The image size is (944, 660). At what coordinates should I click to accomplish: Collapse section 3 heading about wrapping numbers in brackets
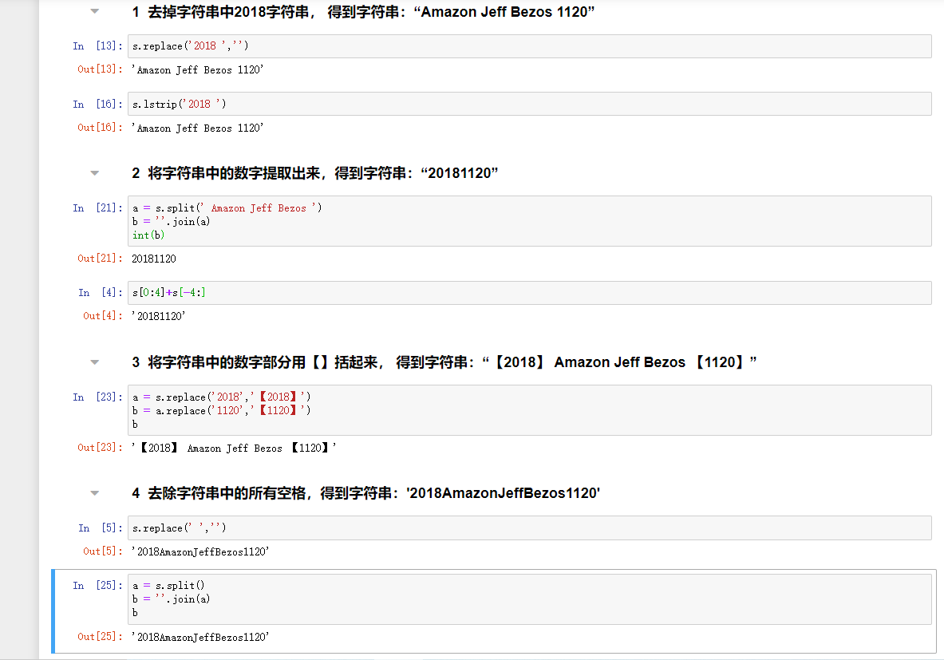pos(95,362)
